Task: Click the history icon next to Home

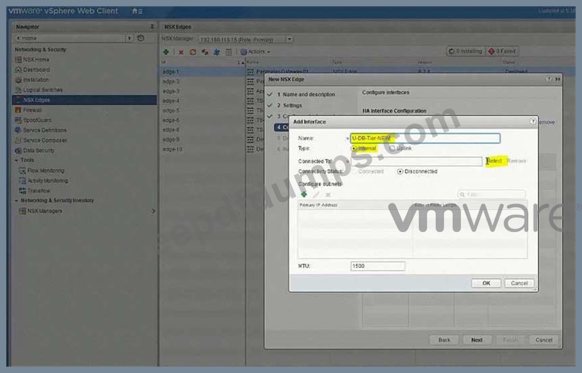Action: (x=141, y=38)
